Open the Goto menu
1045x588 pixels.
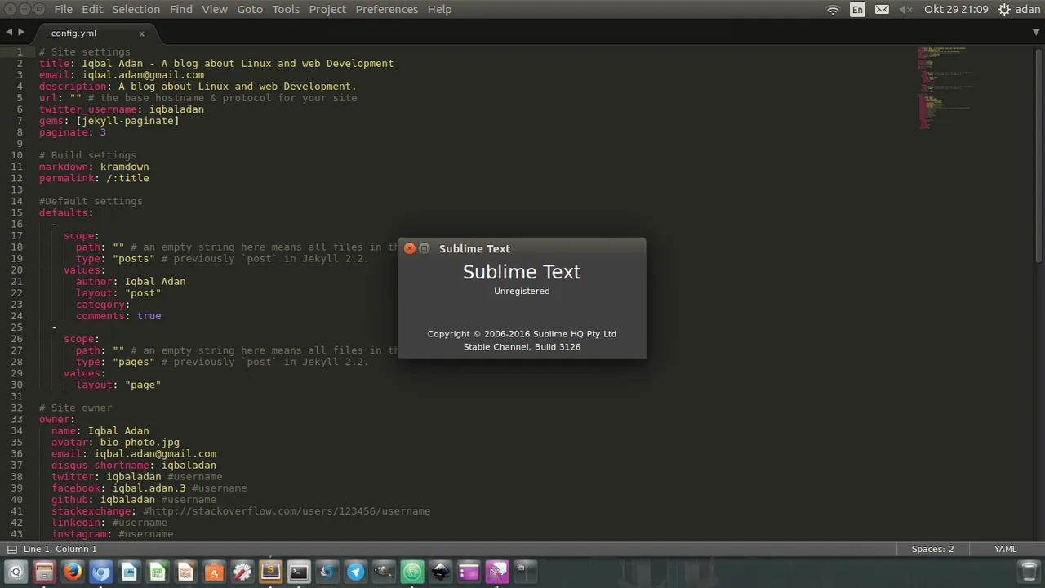click(x=250, y=10)
